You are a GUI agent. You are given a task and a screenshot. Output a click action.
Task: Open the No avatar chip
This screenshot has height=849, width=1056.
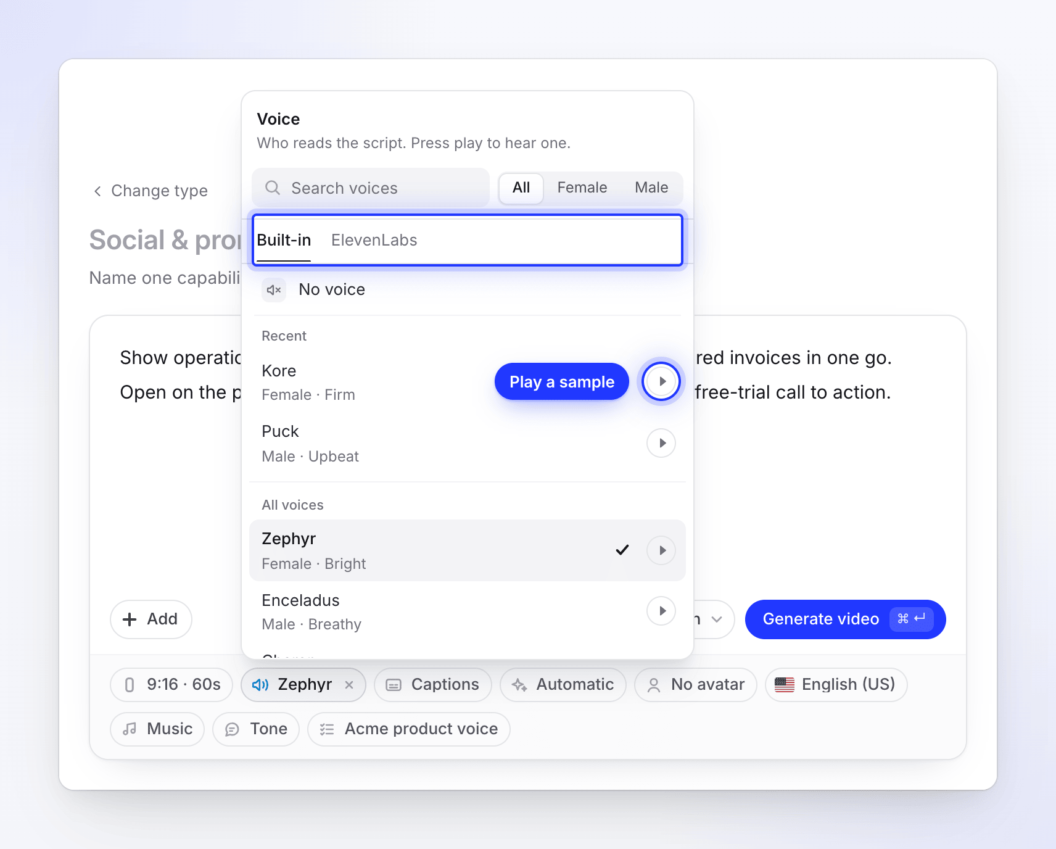696,685
